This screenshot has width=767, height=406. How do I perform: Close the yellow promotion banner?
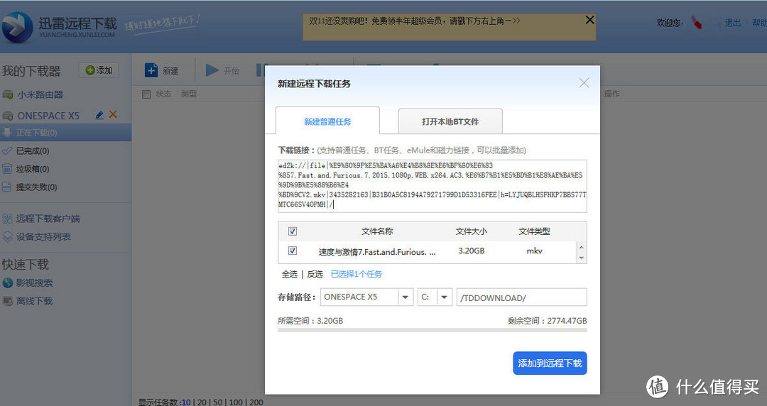pyautogui.click(x=590, y=20)
